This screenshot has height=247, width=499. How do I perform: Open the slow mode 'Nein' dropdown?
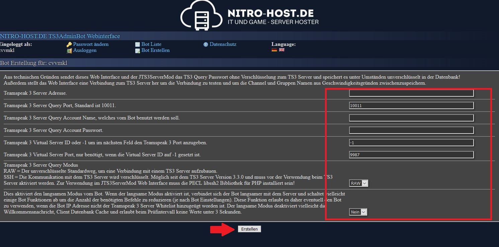point(358,212)
